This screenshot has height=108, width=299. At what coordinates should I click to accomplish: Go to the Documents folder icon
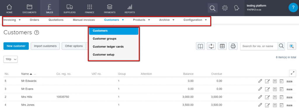coord(29,7)
